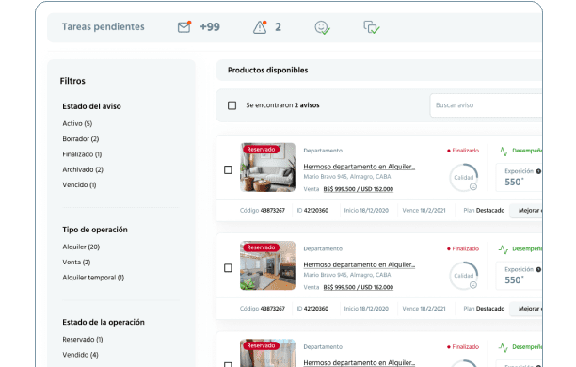The image size is (576, 367).
Task: Open the pending messages envelope icon
Action: click(184, 27)
